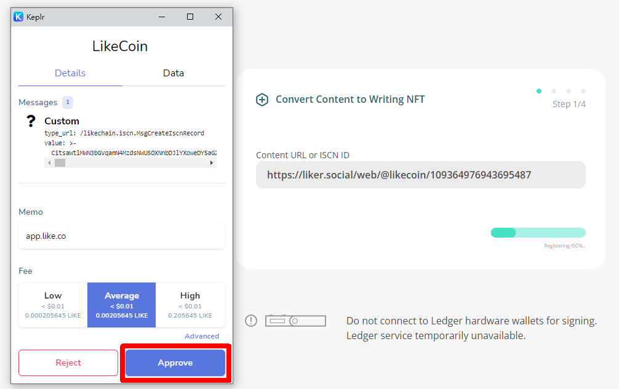The height and width of the screenshot is (389, 619).
Task: Click the Memo field containing app.like.co
Action: (x=122, y=236)
